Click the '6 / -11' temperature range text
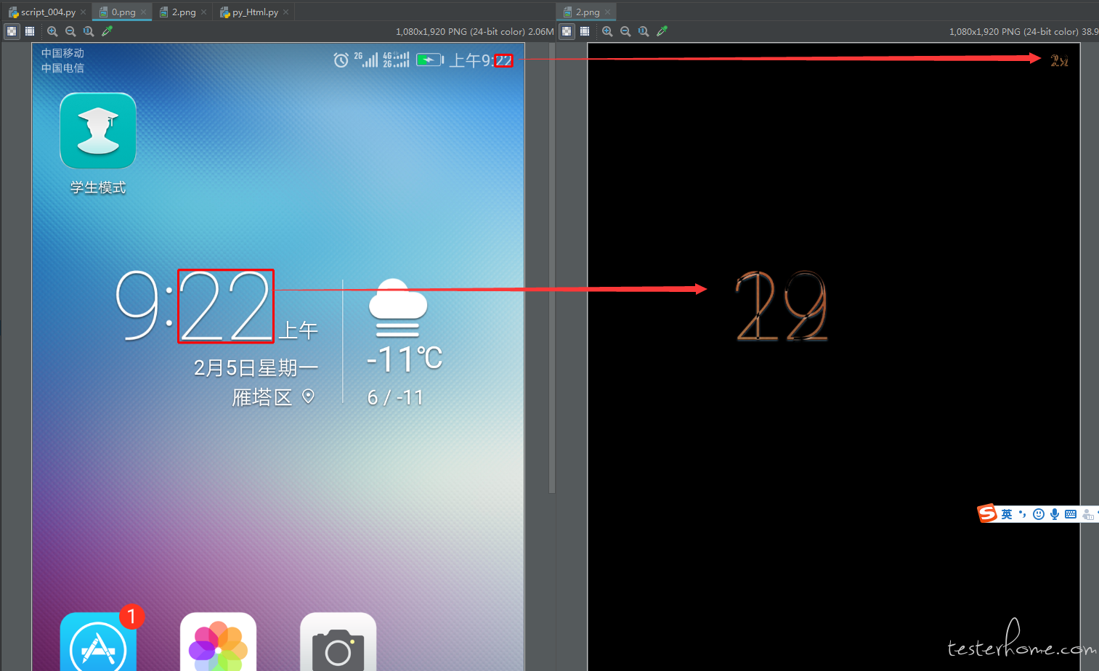Image resolution: width=1099 pixels, height=671 pixels. (395, 397)
